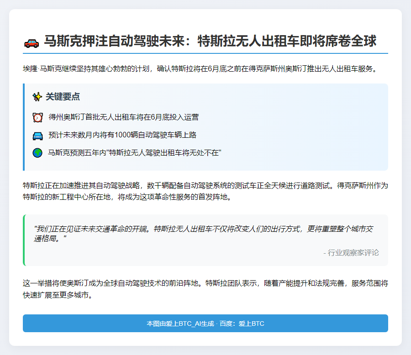Click the paragraph starting 特斯拉正在加速推进
Image resolution: width=411 pixels, height=355 pixels.
[x=205, y=191]
